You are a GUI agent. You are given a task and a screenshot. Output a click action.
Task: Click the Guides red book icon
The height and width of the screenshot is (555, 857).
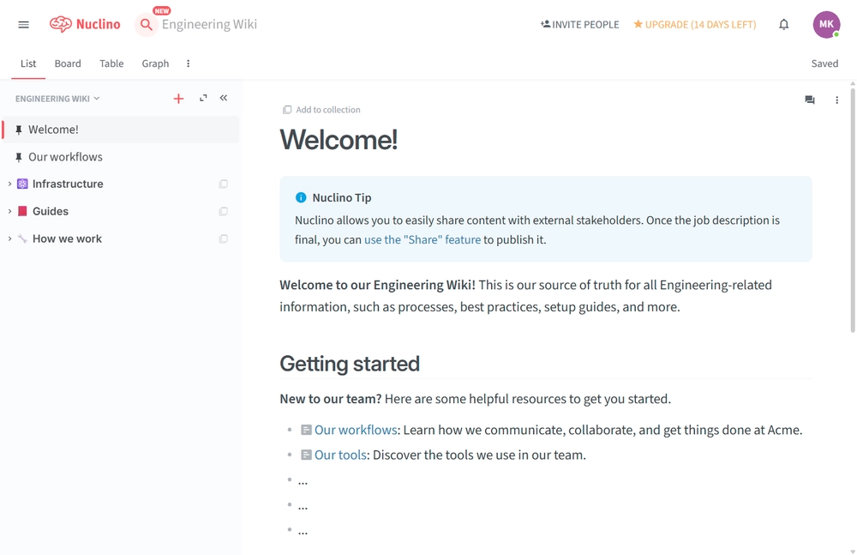[22, 211]
